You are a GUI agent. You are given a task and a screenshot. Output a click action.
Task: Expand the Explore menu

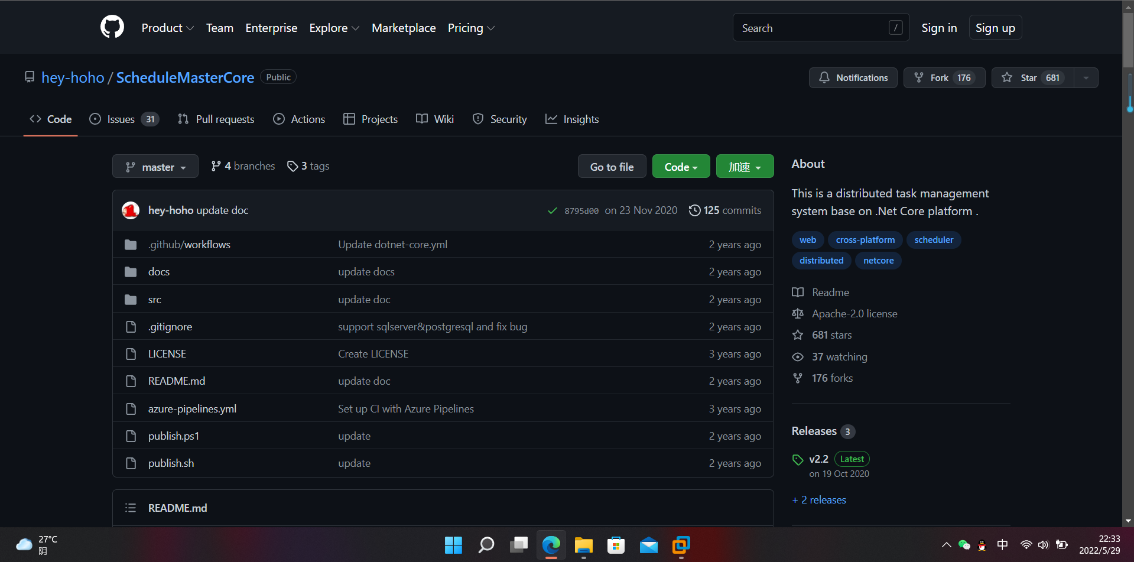pyautogui.click(x=334, y=28)
